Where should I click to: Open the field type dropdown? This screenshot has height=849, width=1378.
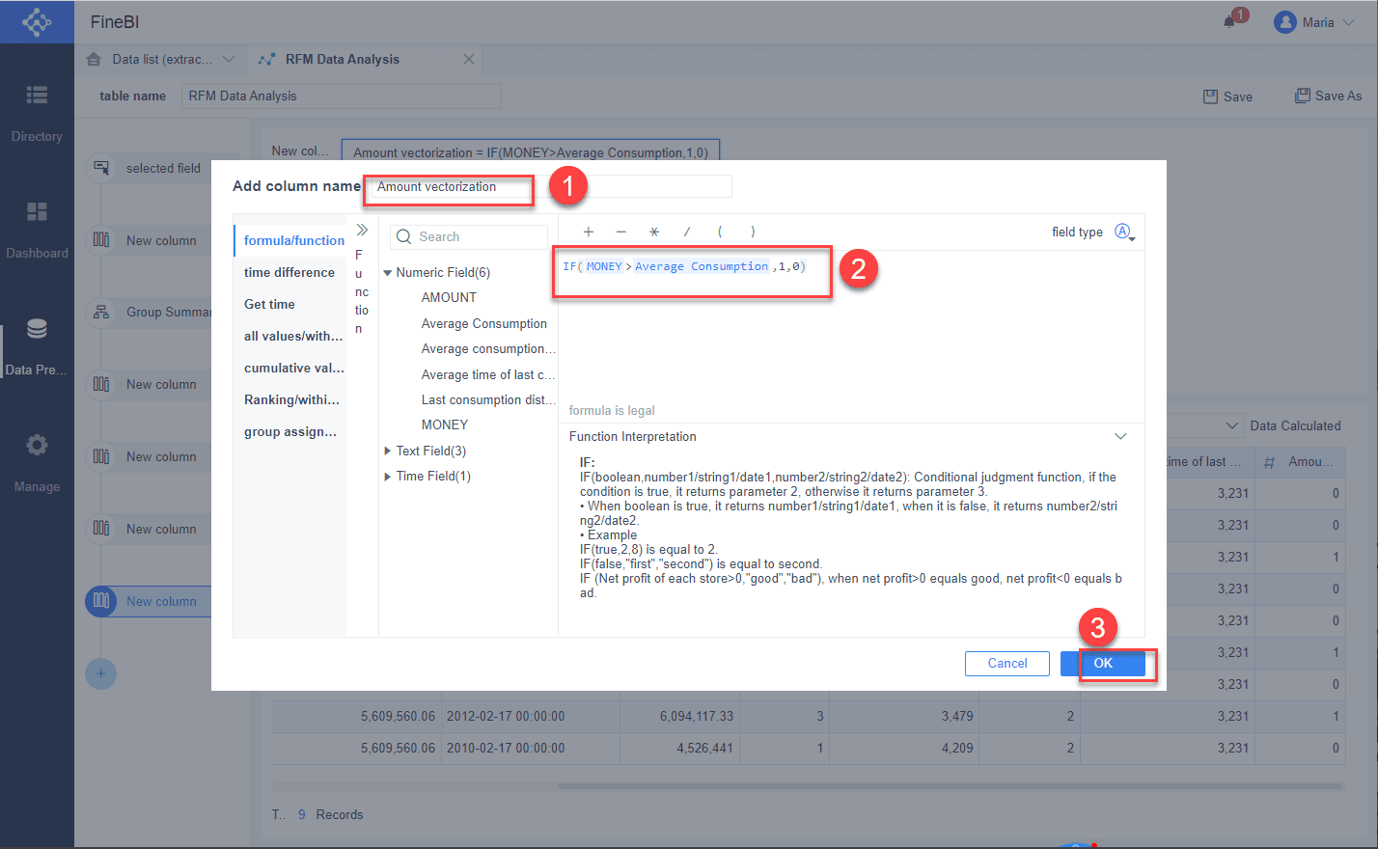(1124, 232)
